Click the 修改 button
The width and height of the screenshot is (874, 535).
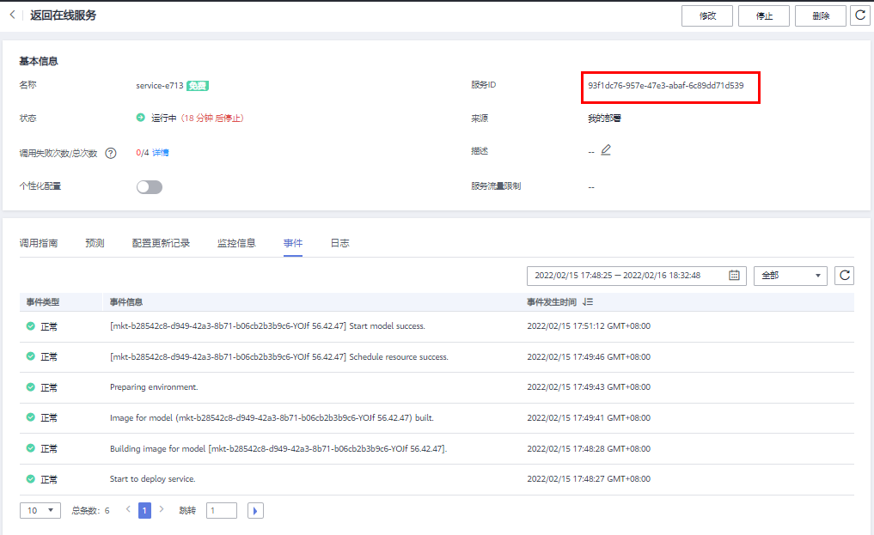(x=706, y=15)
